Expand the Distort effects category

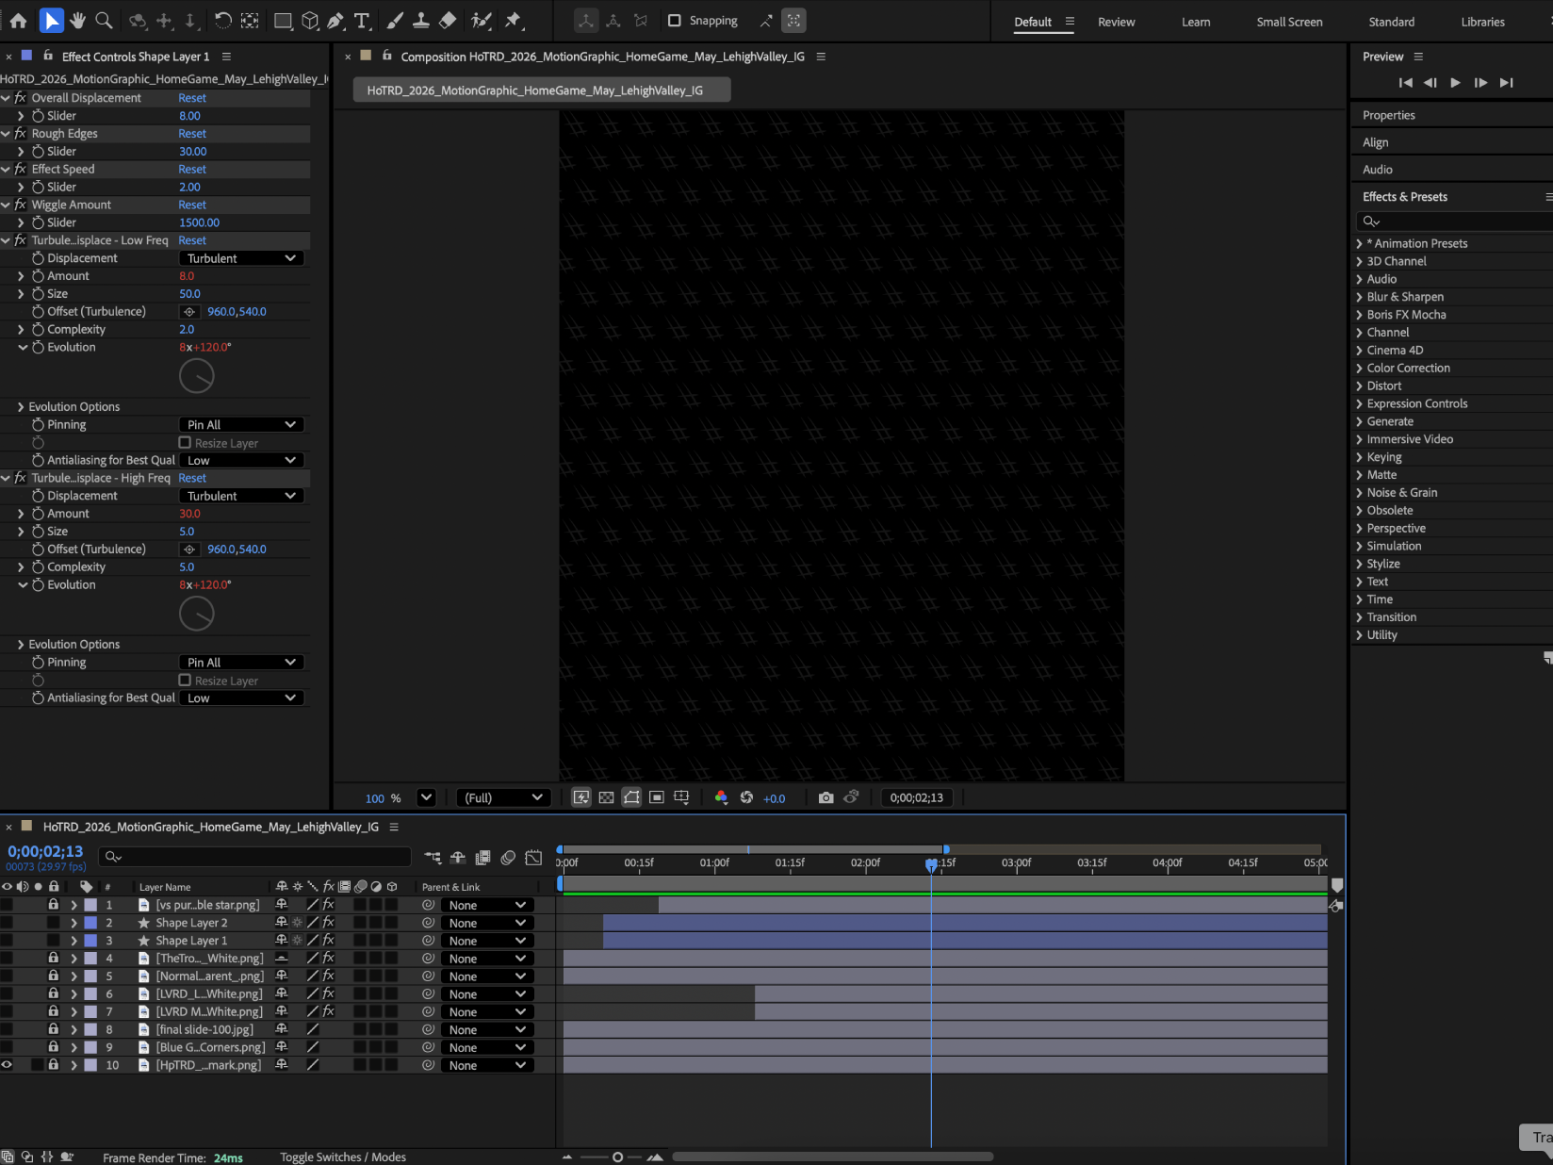(x=1359, y=386)
